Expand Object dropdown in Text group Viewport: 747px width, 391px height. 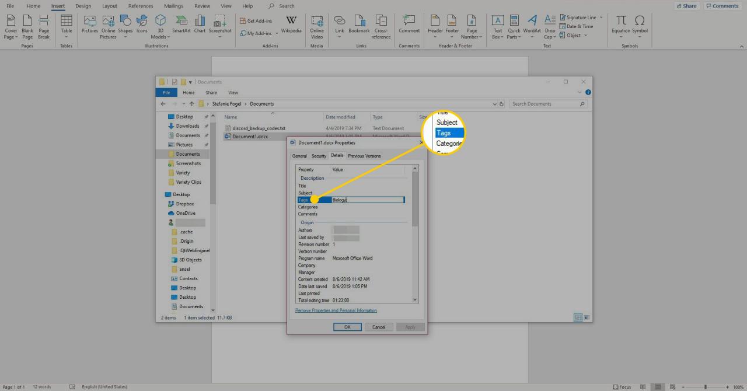pos(585,35)
